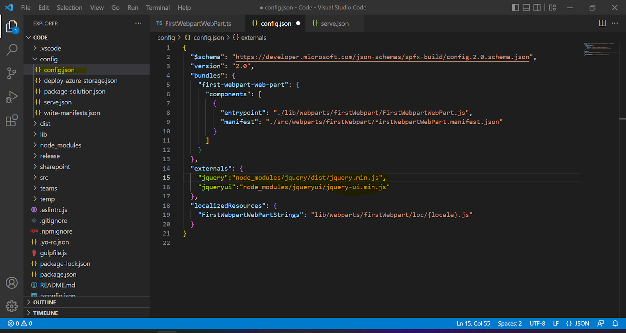This screenshot has height=333, width=626.
Task: Click the code minimap preview
Action: [x=601, y=50]
